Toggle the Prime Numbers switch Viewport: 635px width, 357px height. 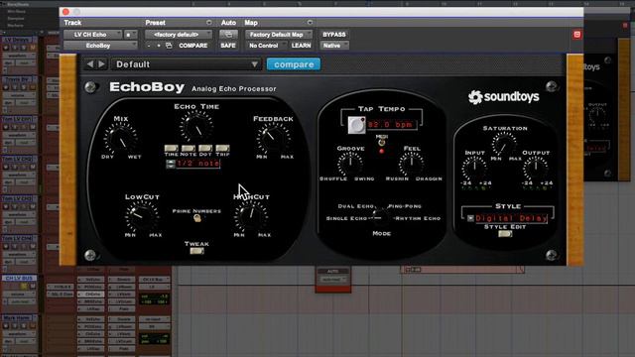point(196,218)
